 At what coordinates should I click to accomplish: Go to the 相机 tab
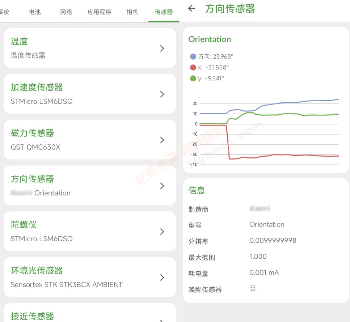[132, 12]
